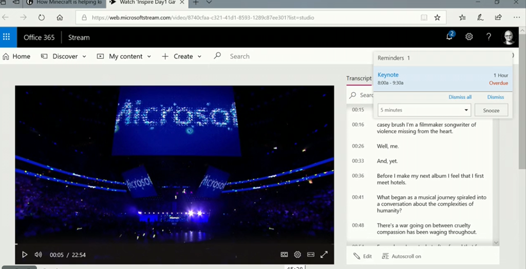This screenshot has width=526, height=269.
Task: Expand the My content menu
Action: click(124, 56)
